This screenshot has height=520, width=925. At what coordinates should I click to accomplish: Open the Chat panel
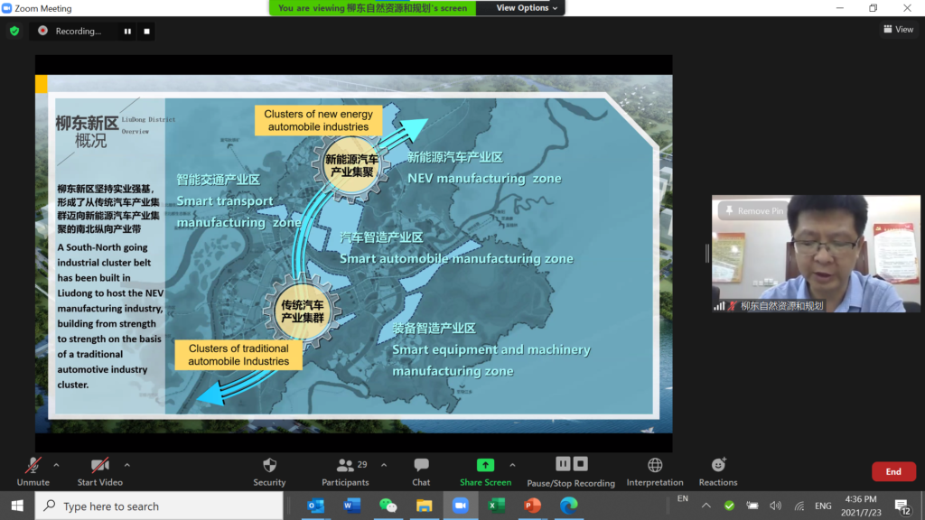click(421, 466)
